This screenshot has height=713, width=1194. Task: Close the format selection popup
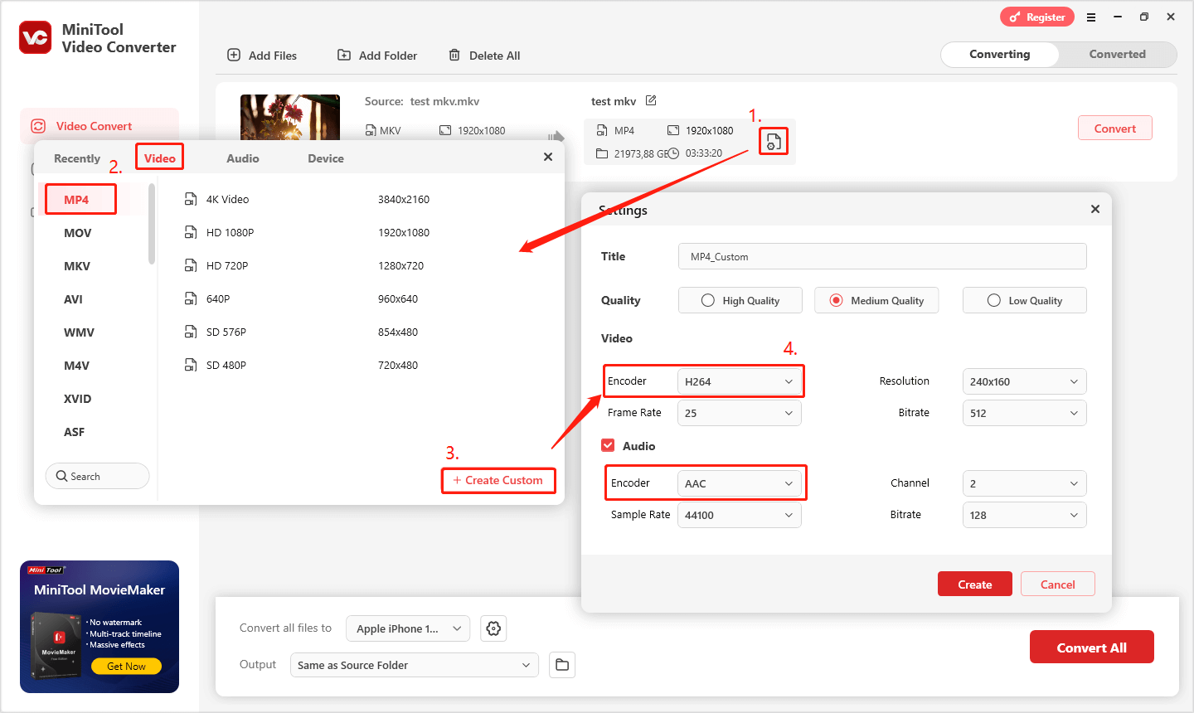pyautogui.click(x=548, y=157)
